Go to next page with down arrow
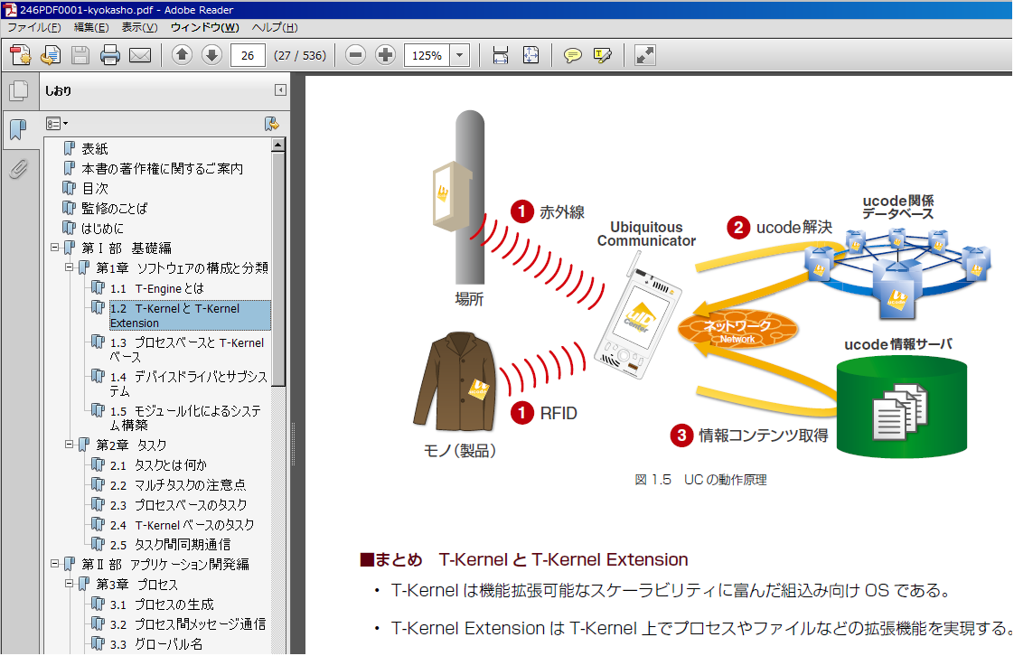This screenshot has width=1014, height=656. [211, 55]
